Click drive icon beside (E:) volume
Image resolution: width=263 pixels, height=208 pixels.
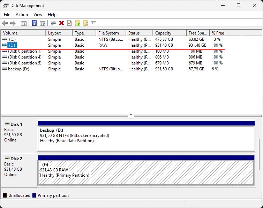point(5,45)
